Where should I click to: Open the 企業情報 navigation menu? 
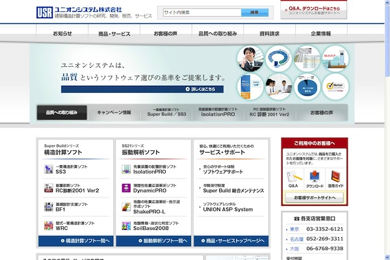[321, 34]
